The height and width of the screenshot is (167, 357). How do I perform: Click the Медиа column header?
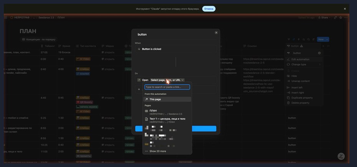coord(112,46)
